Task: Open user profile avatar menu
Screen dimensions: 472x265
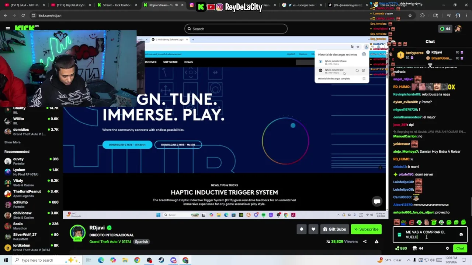Action: (458, 29)
